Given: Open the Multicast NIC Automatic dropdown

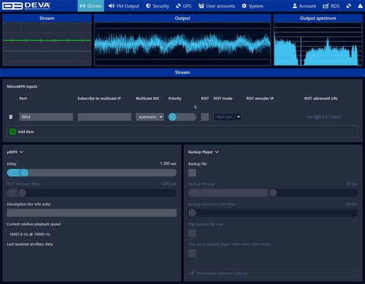Looking at the screenshot, I should click(x=150, y=117).
